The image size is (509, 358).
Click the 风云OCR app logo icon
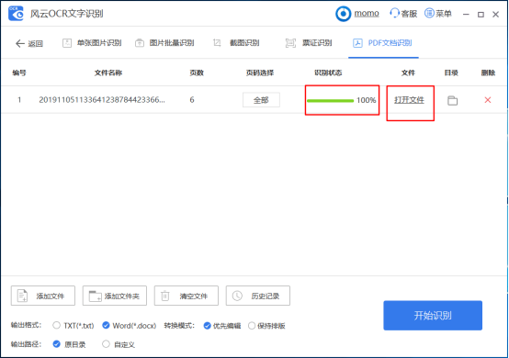16,14
